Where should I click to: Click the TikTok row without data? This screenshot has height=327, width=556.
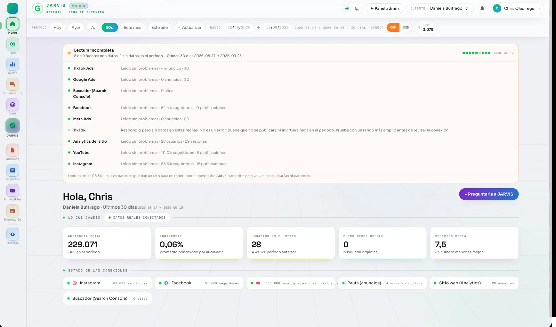(x=291, y=130)
